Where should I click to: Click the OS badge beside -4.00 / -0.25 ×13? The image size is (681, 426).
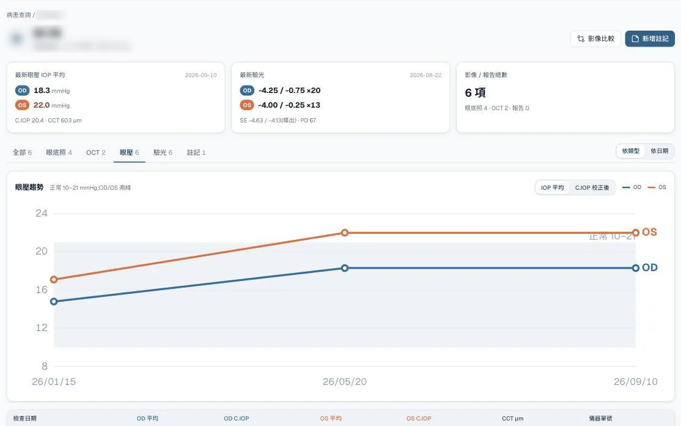[x=247, y=105]
